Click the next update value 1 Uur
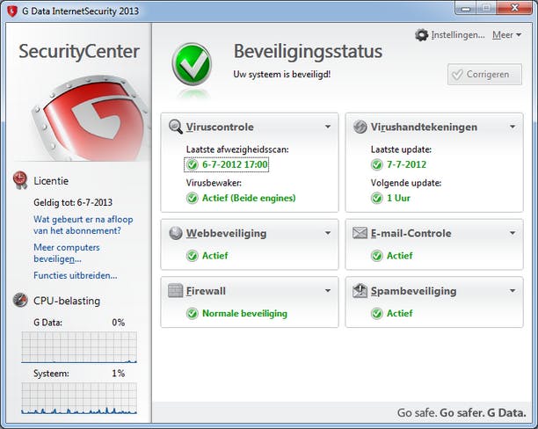 point(398,198)
